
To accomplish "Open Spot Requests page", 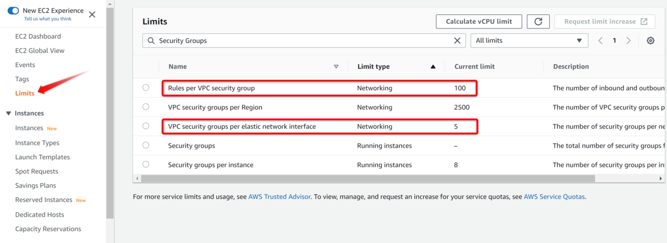I will (37, 171).
